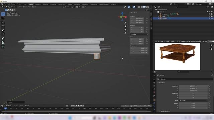Toggle render camera icon for Cylinder

coord(212,18)
